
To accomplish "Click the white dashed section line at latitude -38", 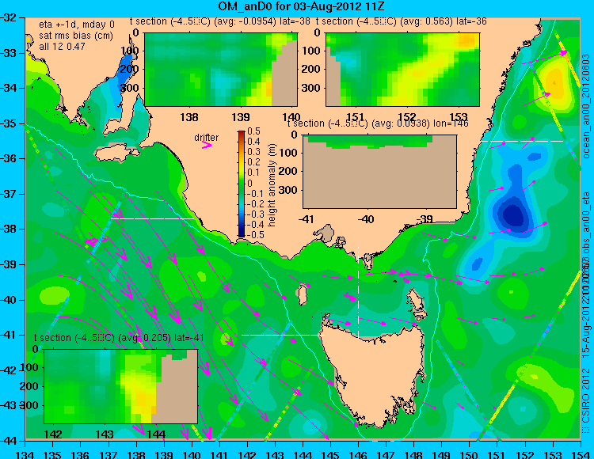I will (153, 218).
